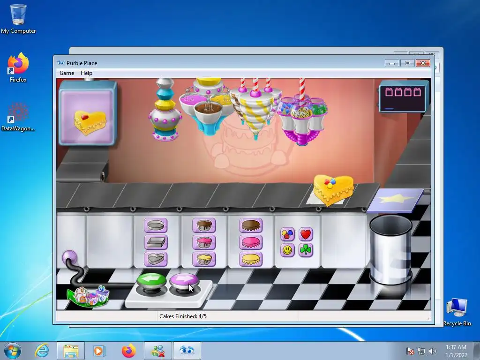Add the smiley face decoration
480x360 pixels.
click(x=287, y=250)
